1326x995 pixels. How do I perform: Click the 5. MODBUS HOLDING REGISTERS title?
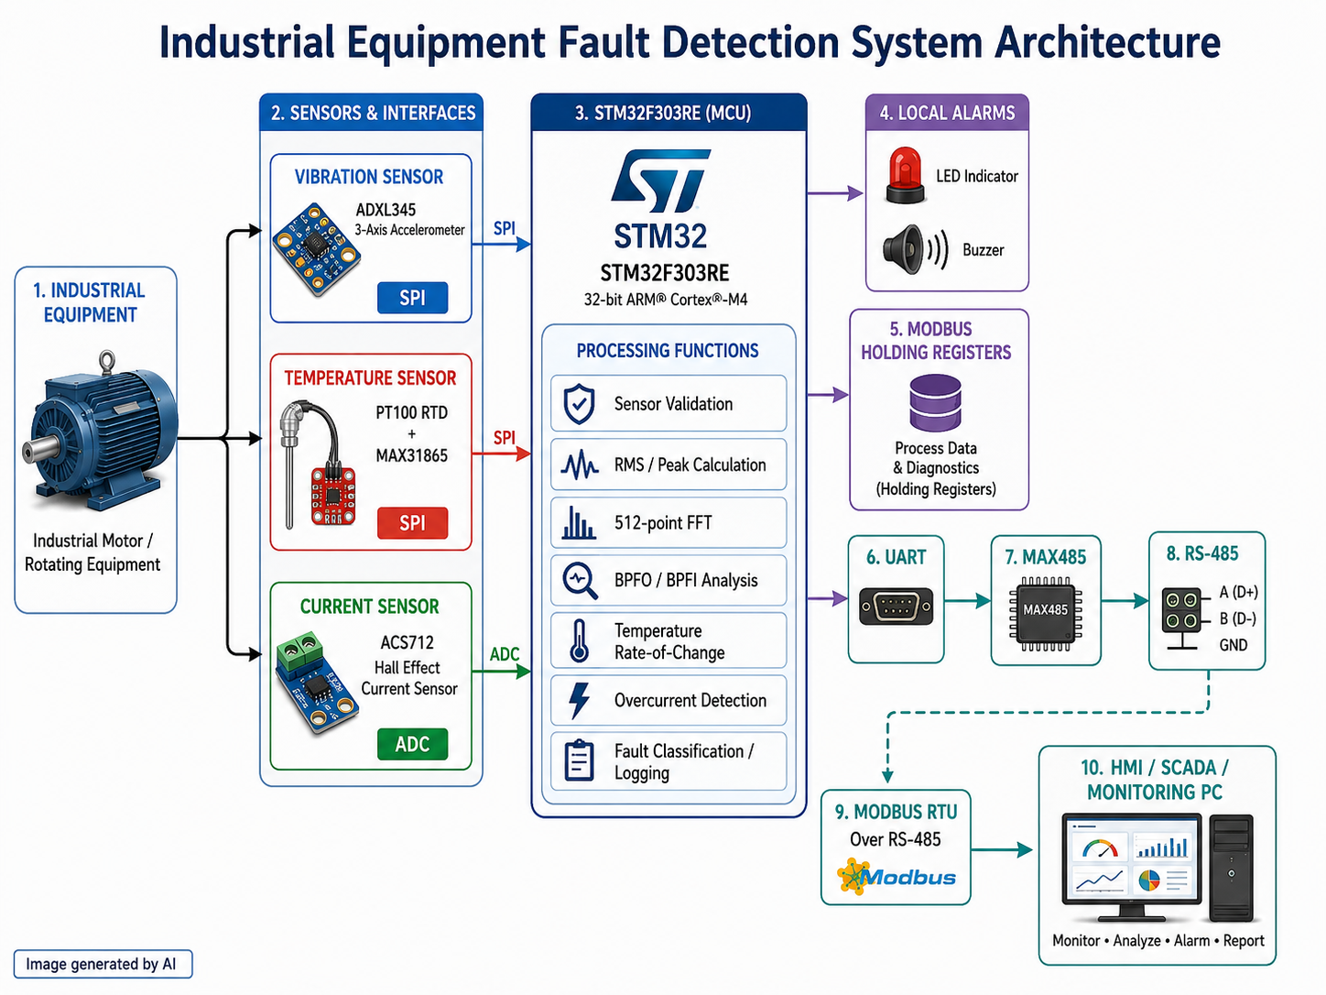[936, 341]
